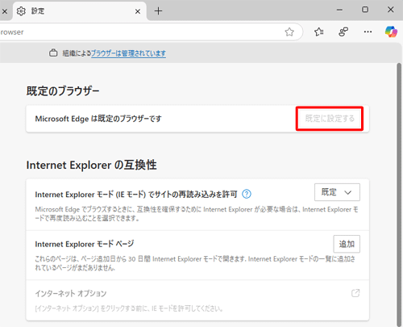Open the IE mode 既定 dropdown

(337, 192)
